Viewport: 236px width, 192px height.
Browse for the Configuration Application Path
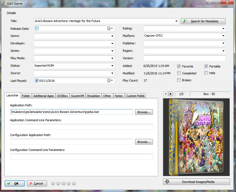144,142
